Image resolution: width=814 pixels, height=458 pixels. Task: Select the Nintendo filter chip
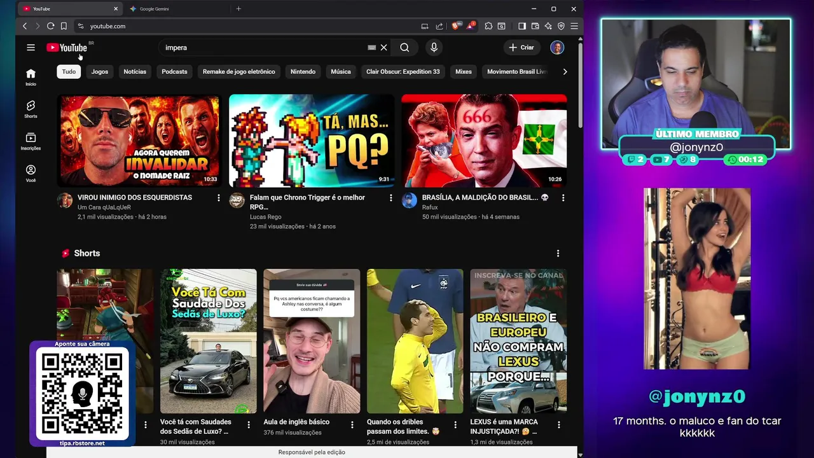click(x=303, y=72)
